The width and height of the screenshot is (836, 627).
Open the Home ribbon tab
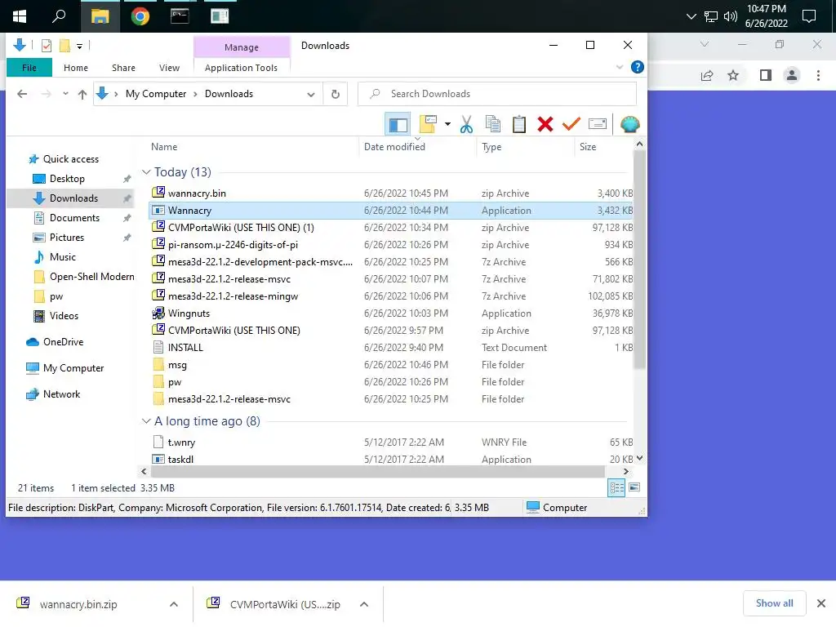click(x=76, y=68)
